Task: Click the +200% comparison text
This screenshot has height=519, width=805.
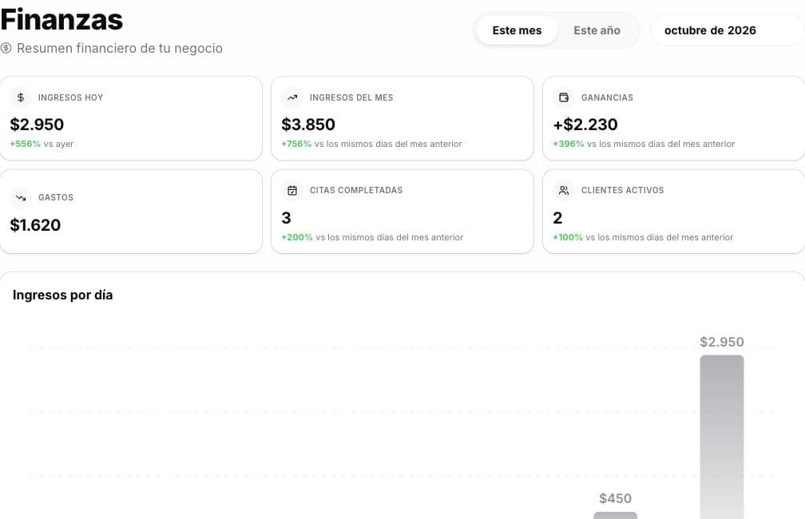Action: 372,237
